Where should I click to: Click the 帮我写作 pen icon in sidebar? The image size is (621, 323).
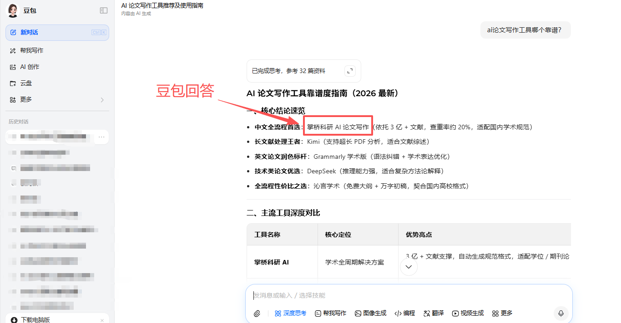pos(13,50)
